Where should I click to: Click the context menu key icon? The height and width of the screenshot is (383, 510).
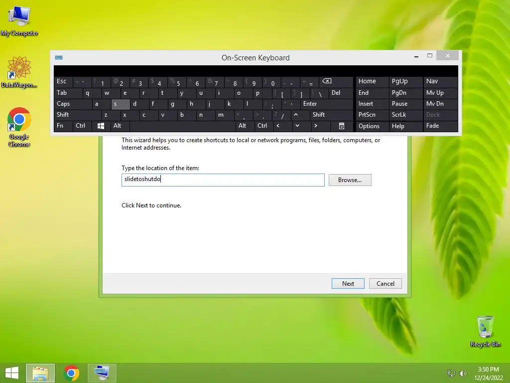[x=342, y=126]
